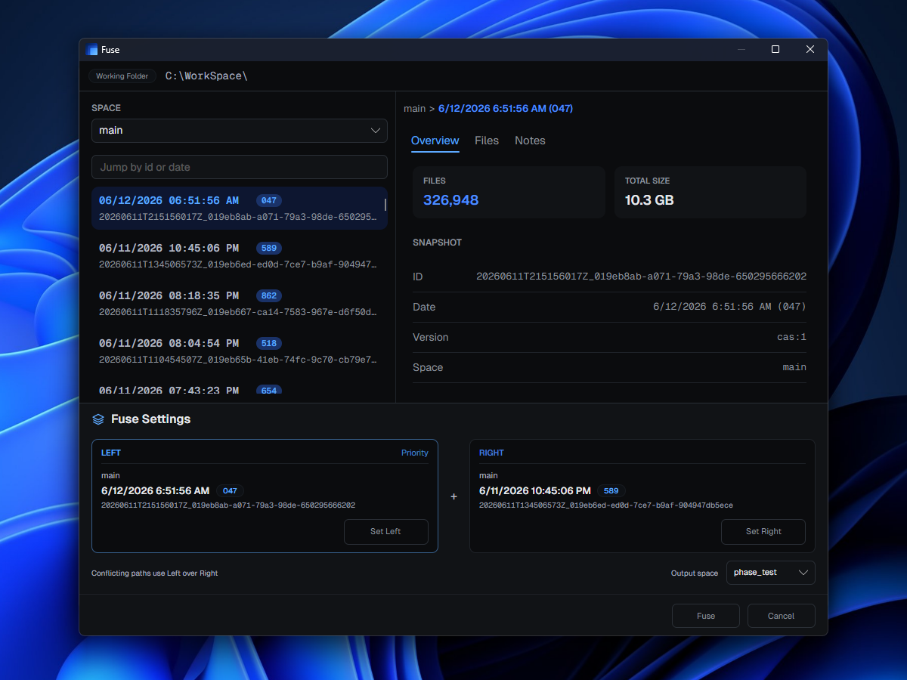The width and height of the screenshot is (907, 680).
Task: Select snapshot 06/12/2026 06:51:56 AM
Action: pos(240,209)
